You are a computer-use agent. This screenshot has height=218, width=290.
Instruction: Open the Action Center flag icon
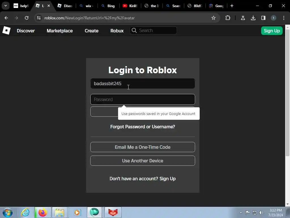248,213
